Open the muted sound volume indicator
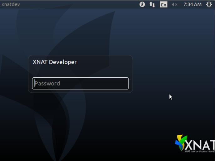The width and height of the screenshot is (215, 161). pos(175,5)
